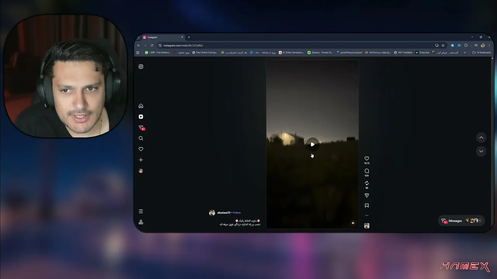Reload the page in the browser

tap(152, 45)
